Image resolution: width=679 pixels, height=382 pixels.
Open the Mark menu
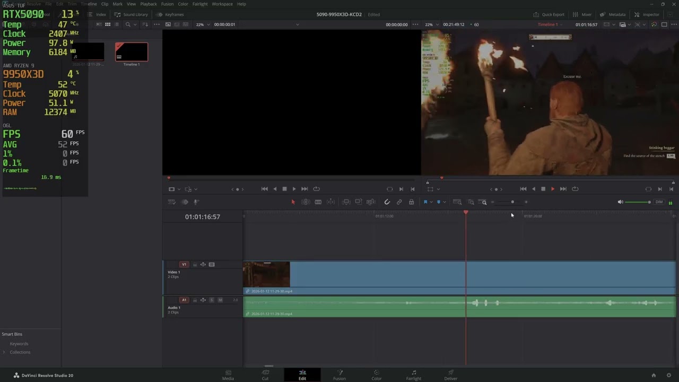(x=117, y=4)
